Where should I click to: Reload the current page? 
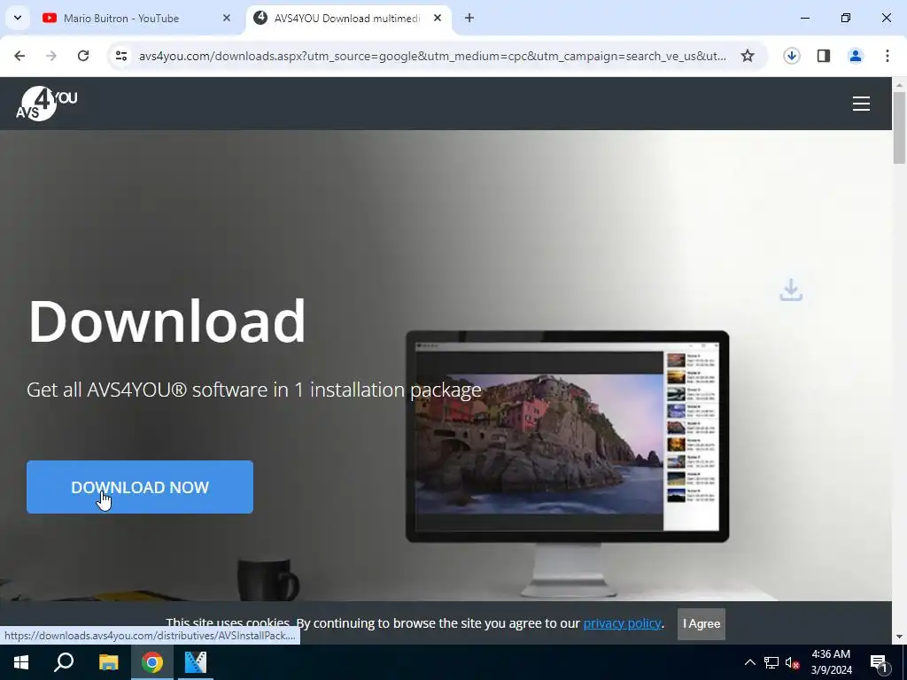pyautogui.click(x=83, y=56)
